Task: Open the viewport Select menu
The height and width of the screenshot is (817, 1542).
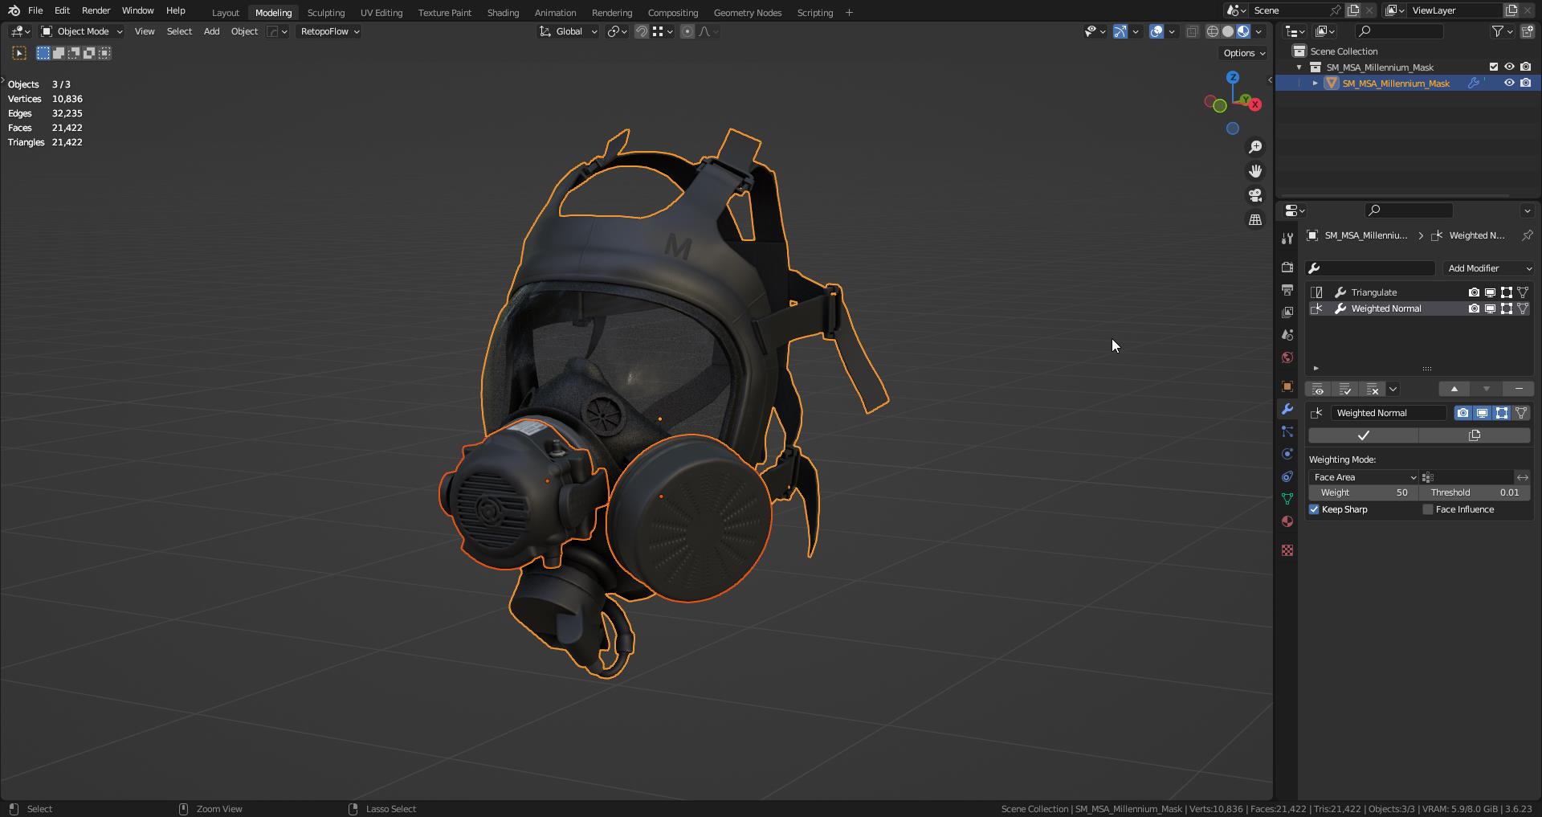Action: 179,31
